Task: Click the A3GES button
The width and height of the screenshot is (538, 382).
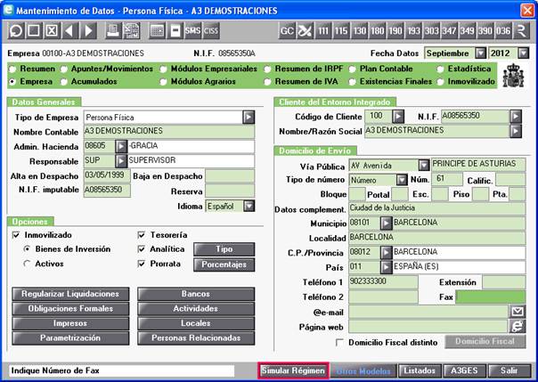Action: click(464, 370)
